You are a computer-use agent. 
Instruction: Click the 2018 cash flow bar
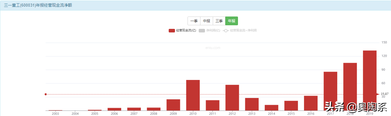350,87
